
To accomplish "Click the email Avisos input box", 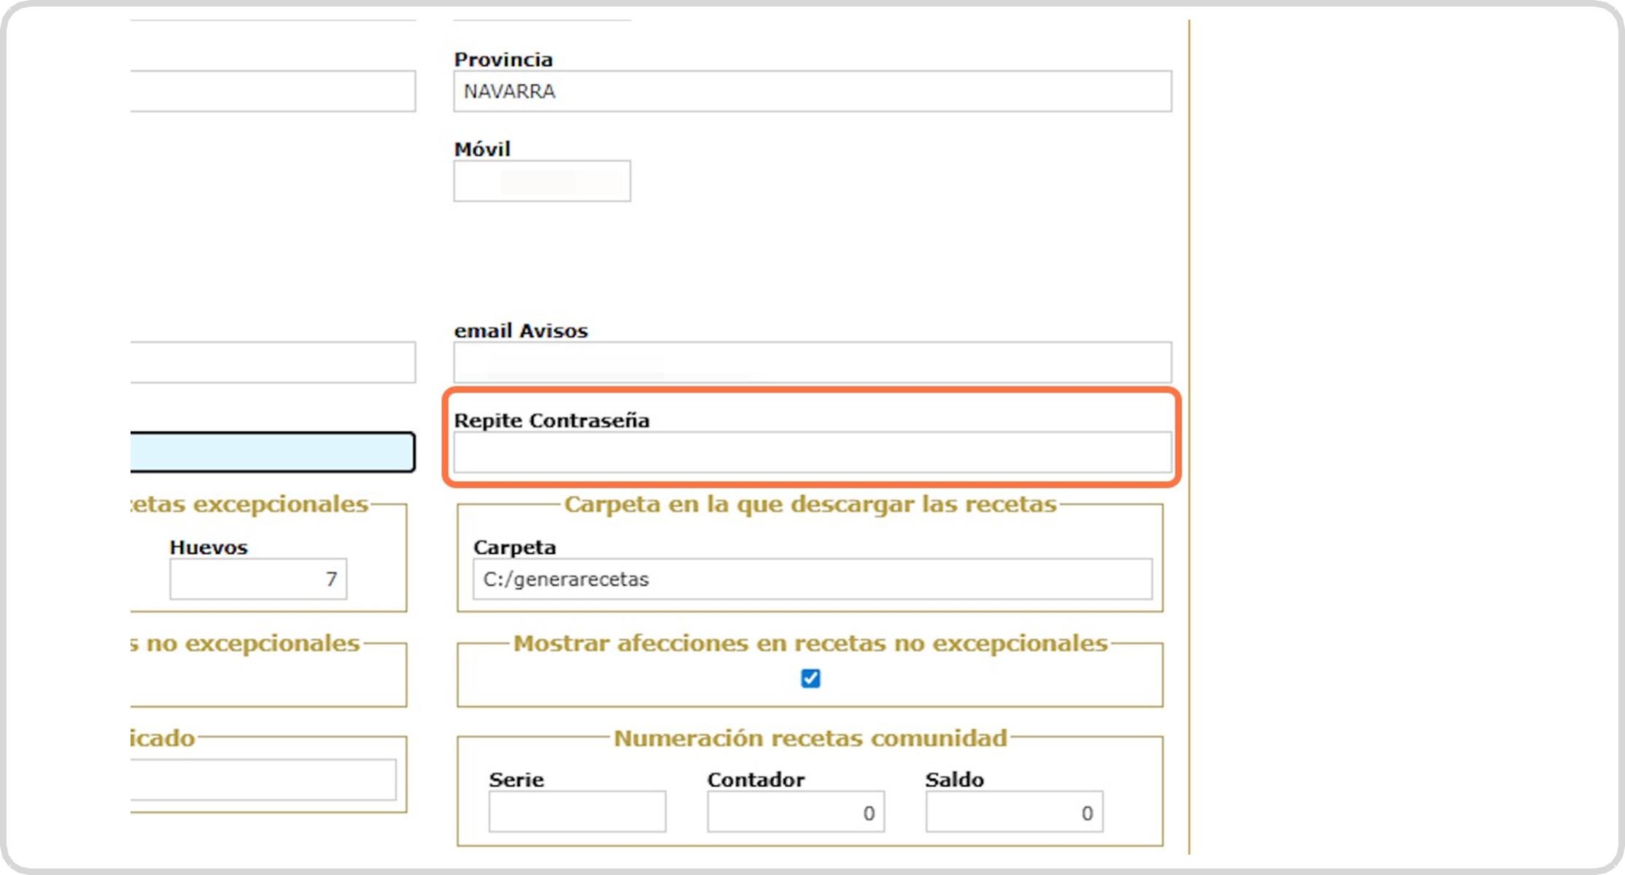I will tap(812, 362).
